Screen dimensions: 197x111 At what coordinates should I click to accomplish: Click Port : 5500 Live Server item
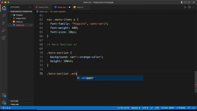pos(167,108)
